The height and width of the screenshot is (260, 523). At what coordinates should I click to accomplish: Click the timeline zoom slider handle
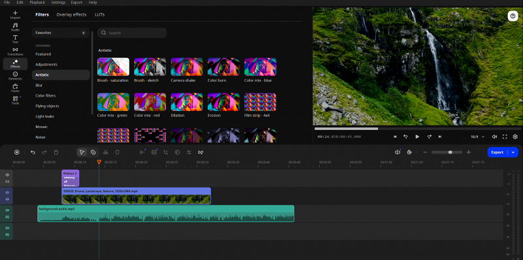(450, 152)
